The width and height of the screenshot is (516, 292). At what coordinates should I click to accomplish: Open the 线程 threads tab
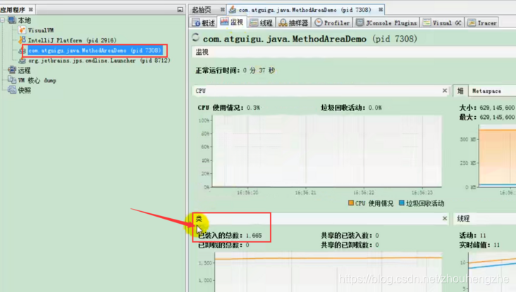(262, 23)
